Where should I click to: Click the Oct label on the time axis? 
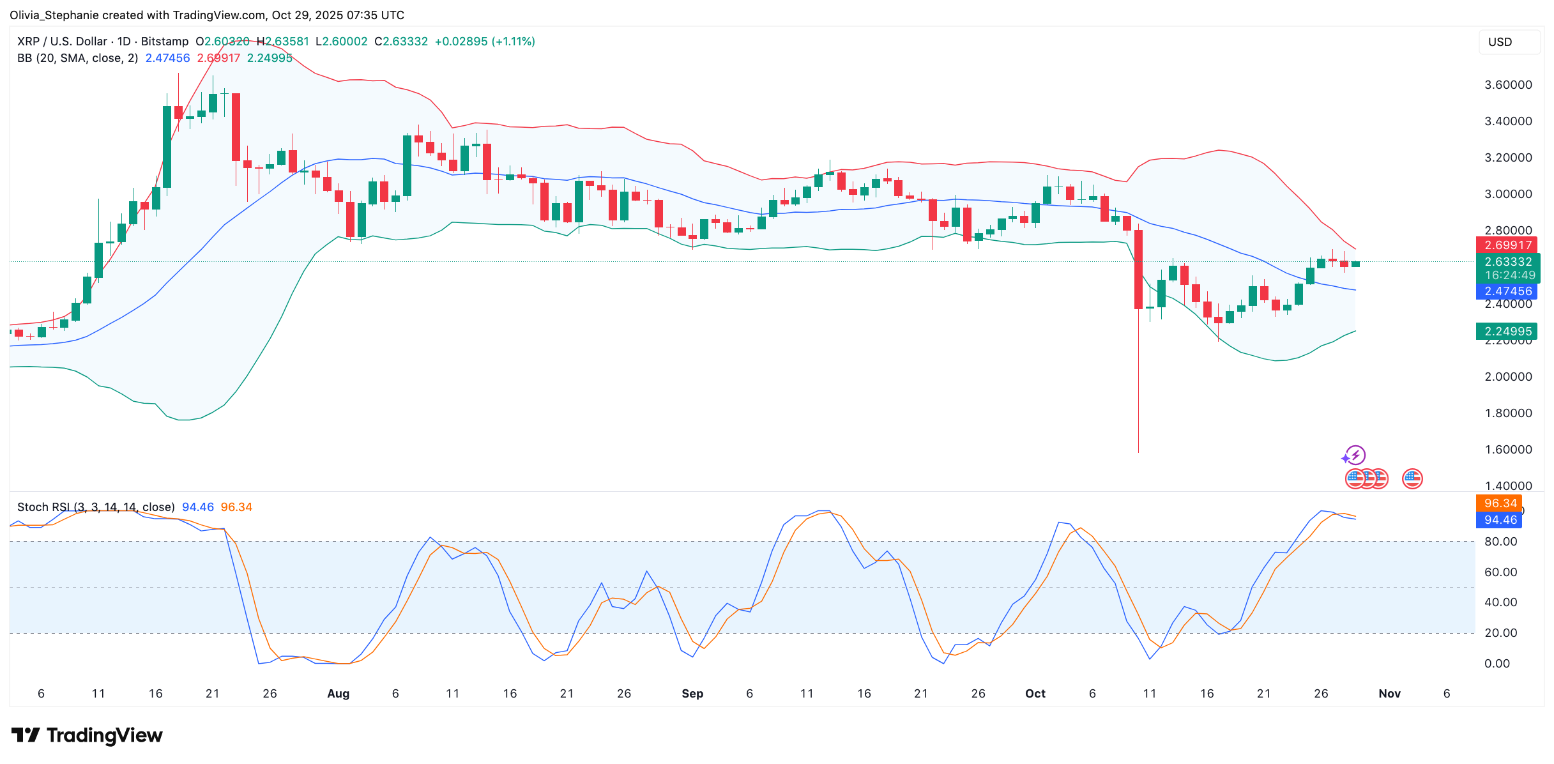point(1035,694)
